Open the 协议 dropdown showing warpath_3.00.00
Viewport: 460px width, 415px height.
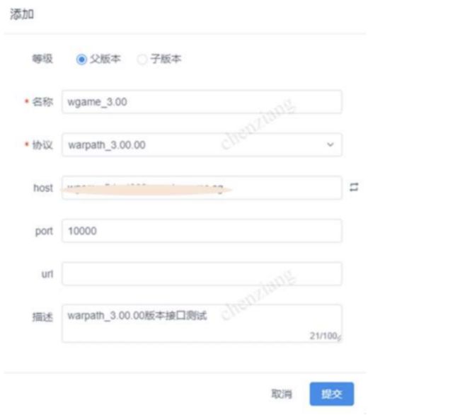(202, 144)
